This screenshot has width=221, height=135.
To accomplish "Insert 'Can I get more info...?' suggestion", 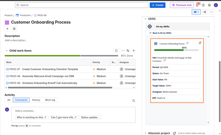I will tap(64, 117).
